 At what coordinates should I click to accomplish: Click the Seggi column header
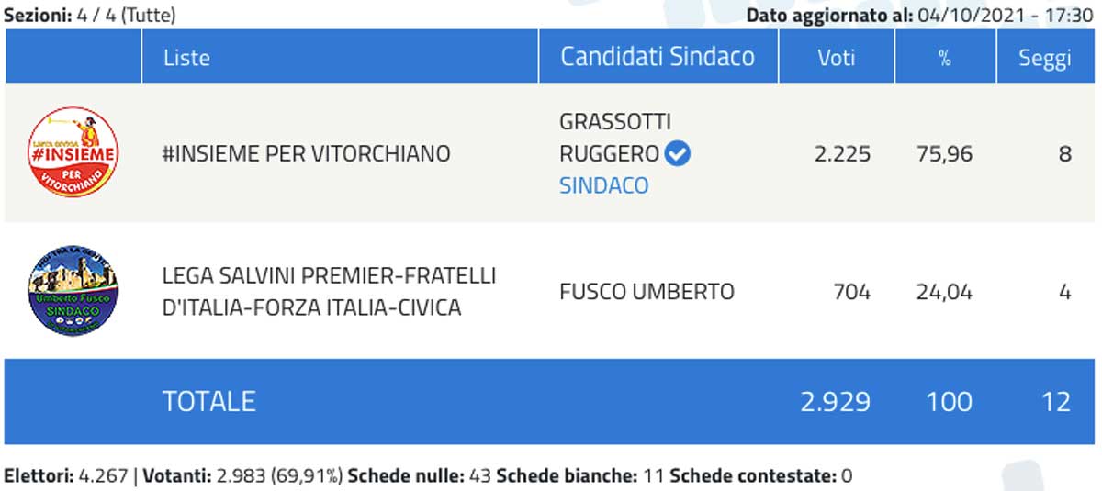pyautogui.click(x=1044, y=58)
